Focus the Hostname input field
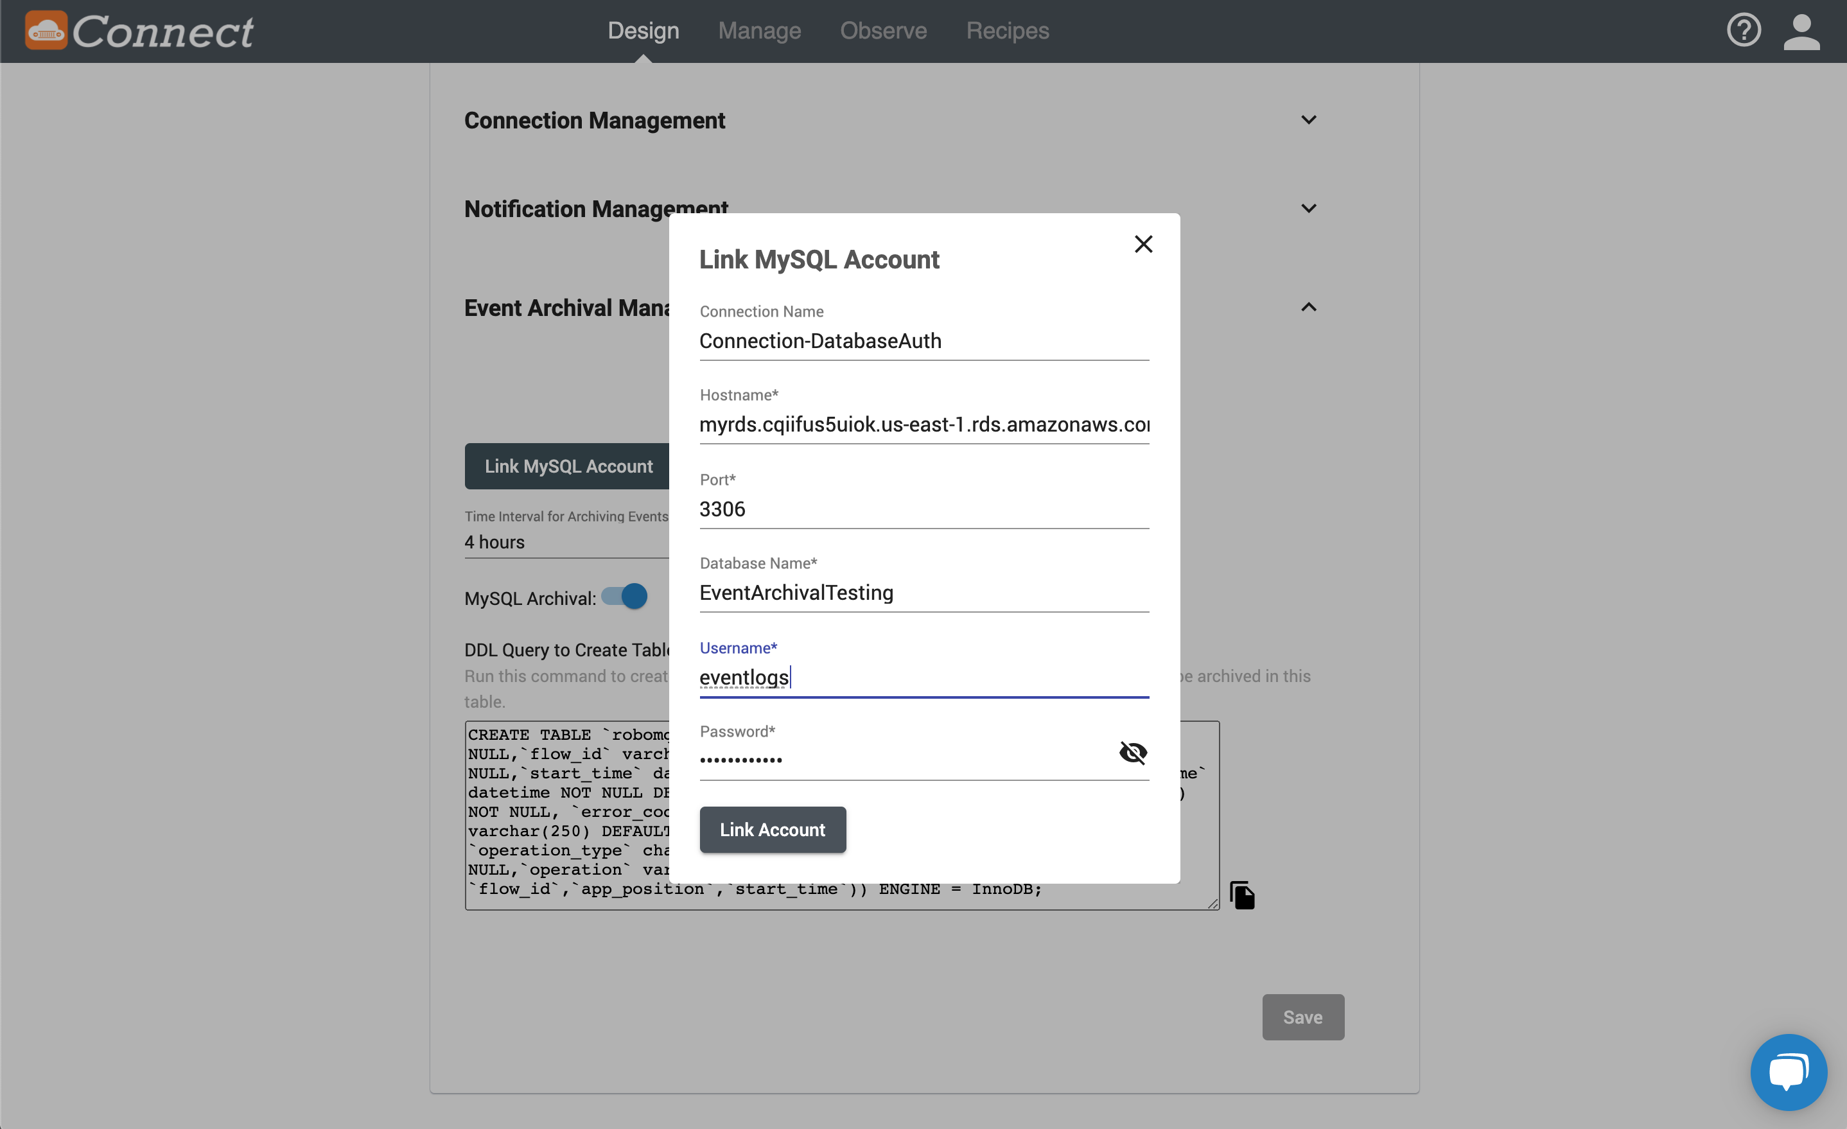Image resolution: width=1847 pixels, height=1129 pixels. click(924, 425)
